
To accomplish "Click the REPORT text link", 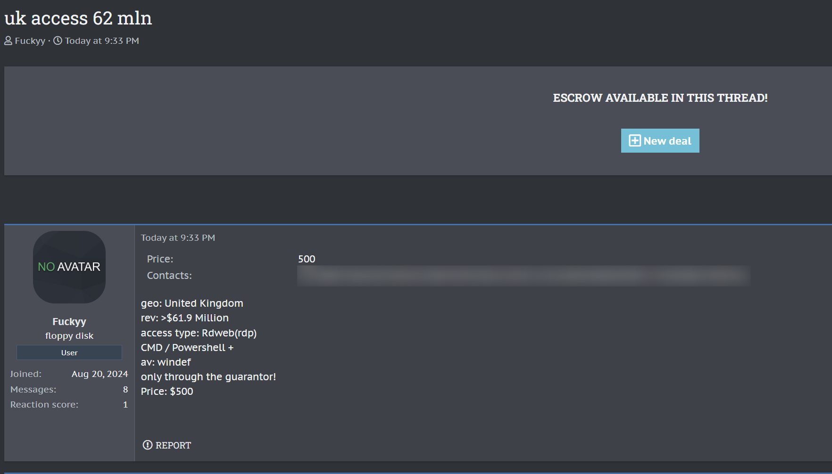I will pos(173,445).
